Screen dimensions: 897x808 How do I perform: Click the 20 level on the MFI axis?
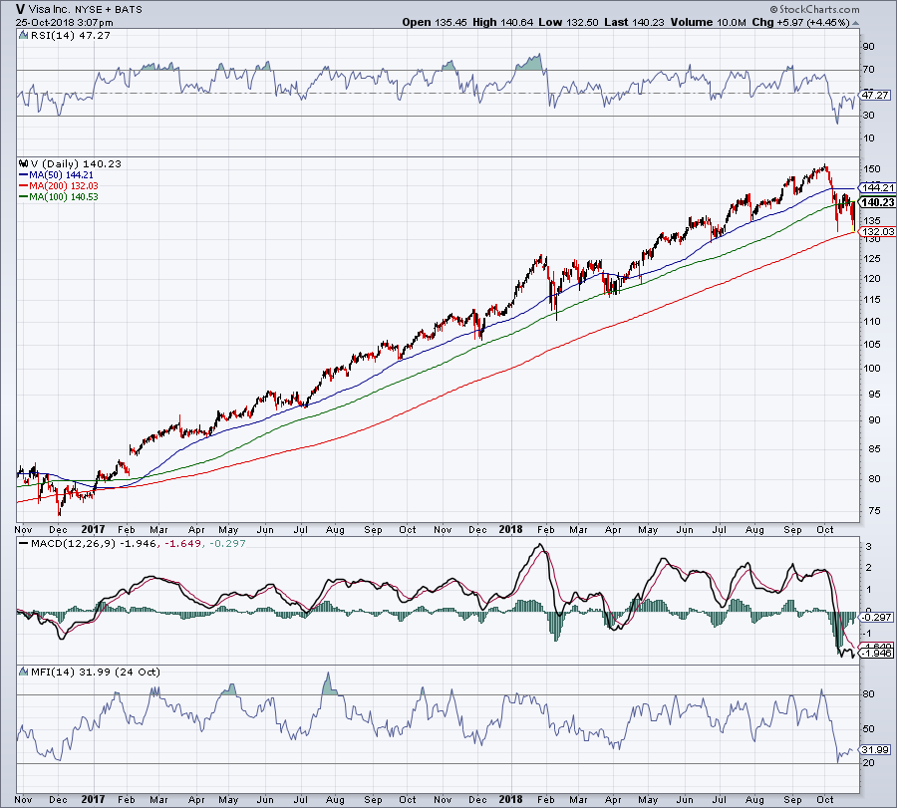tap(868, 763)
